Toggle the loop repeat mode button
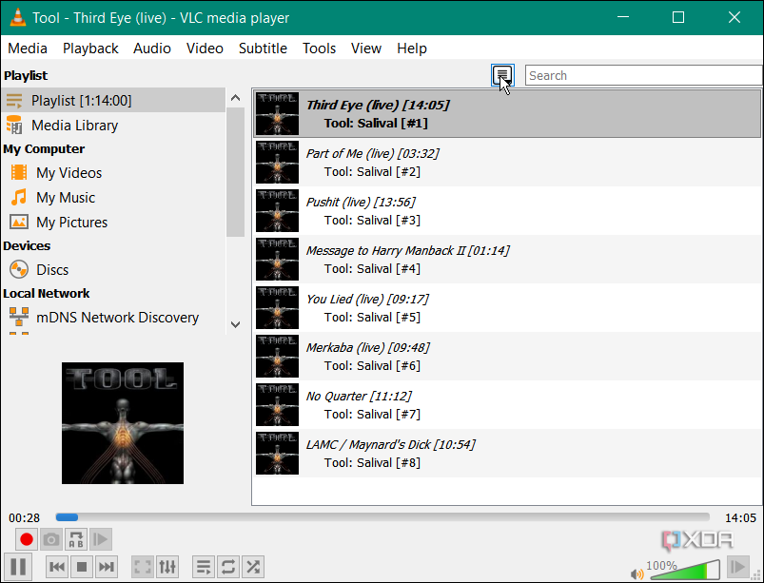The height and width of the screenshot is (583, 764). click(228, 567)
